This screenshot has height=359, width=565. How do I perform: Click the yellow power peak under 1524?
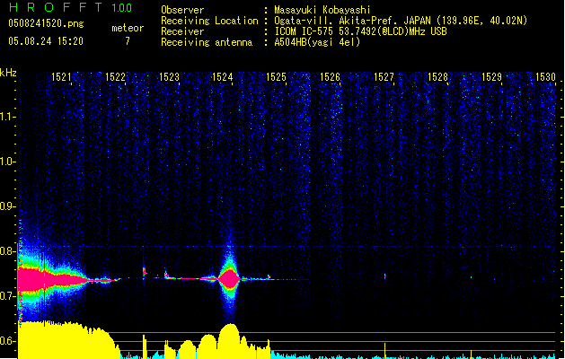click(x=228, y=337)
